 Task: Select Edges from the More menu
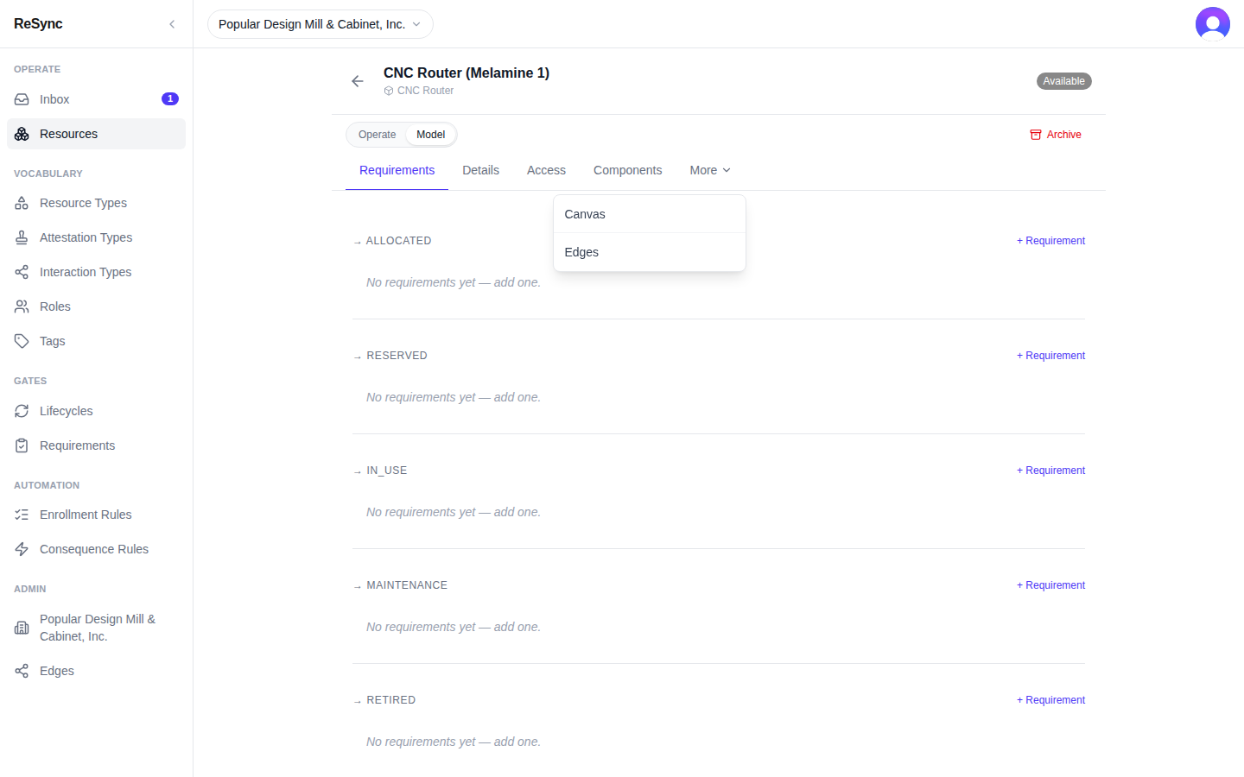[x=650, y=252]
